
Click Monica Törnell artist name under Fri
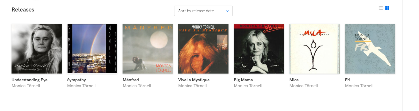pos(359,86)
